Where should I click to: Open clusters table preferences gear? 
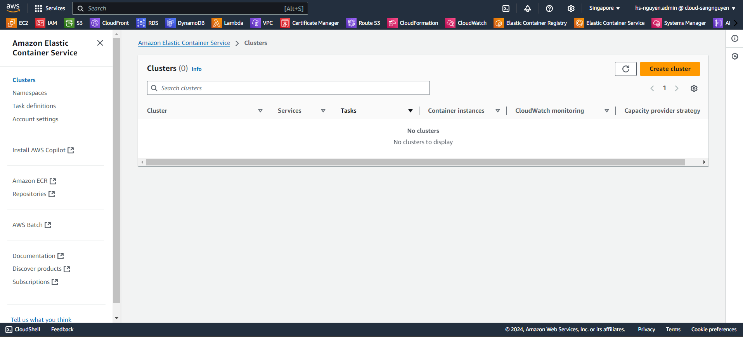(694, 88)
